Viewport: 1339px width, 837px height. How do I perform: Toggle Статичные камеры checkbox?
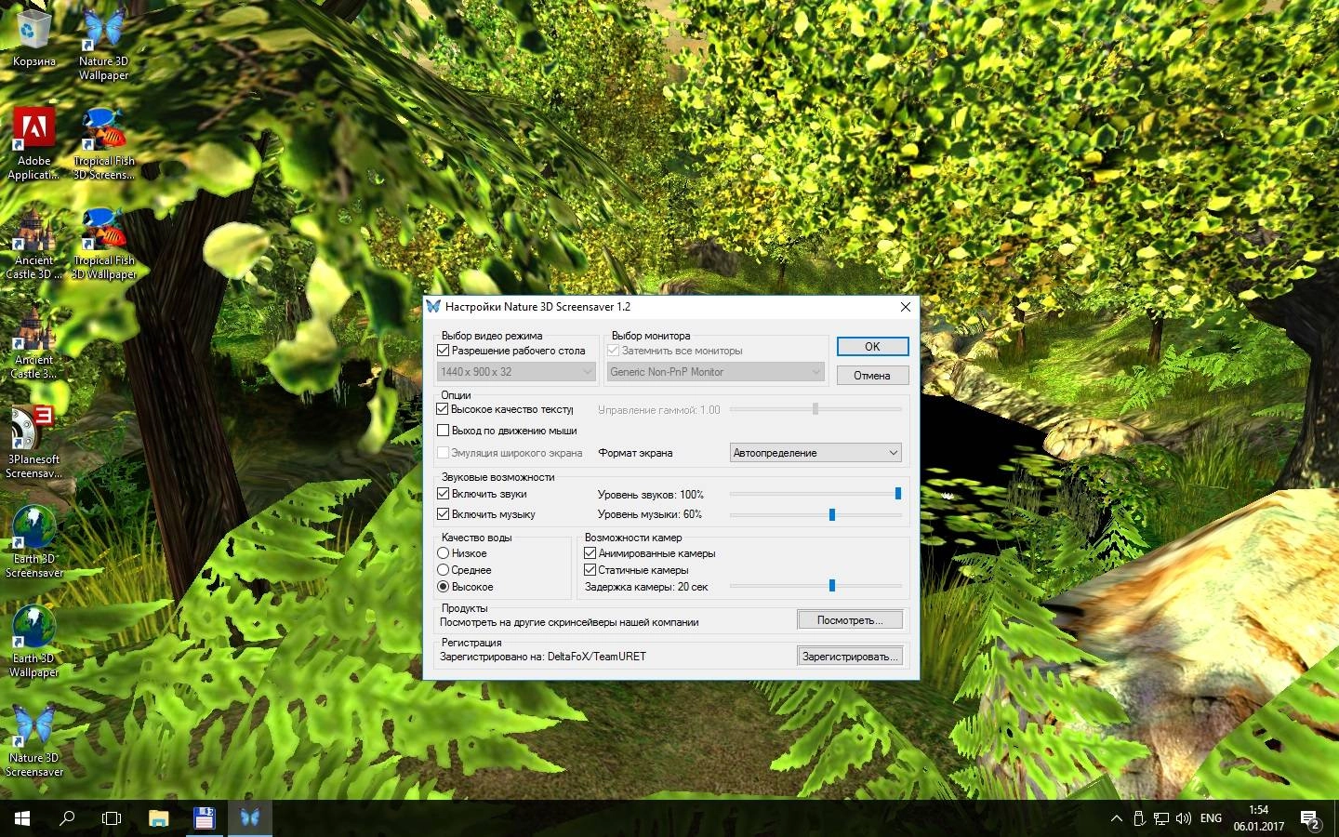coord(590,569)
